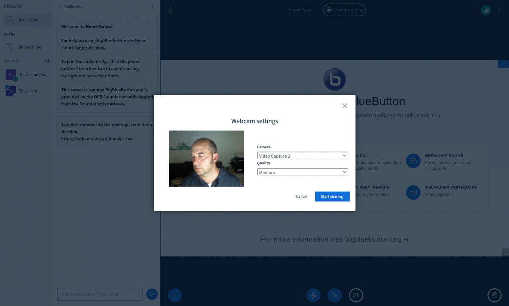The height and width of the screenshot is (306, 509).
Task: Mute or unmute the microphone
Action: pos(313,295)
